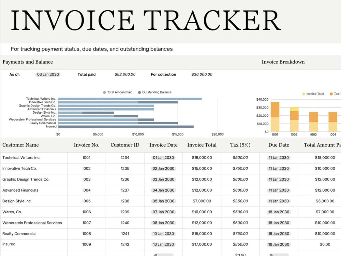Click the 'As of' date chip 03 Jan 2030

[x=48, y=74]
